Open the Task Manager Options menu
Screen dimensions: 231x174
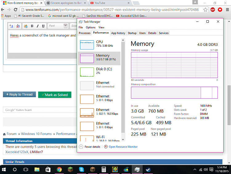tap(91, 27)
